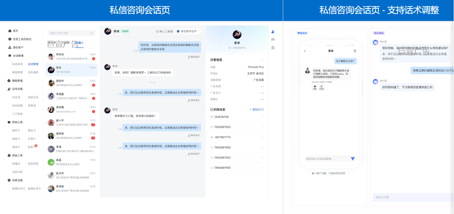Open 底部互动 settings item
This screenshot has height=214, width=454.
tap(33, 97)
